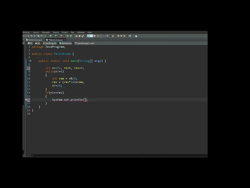Click the Pin Editor icon
Screen dimensions: 250x188
pyautogui.click(x=136, y=36)
